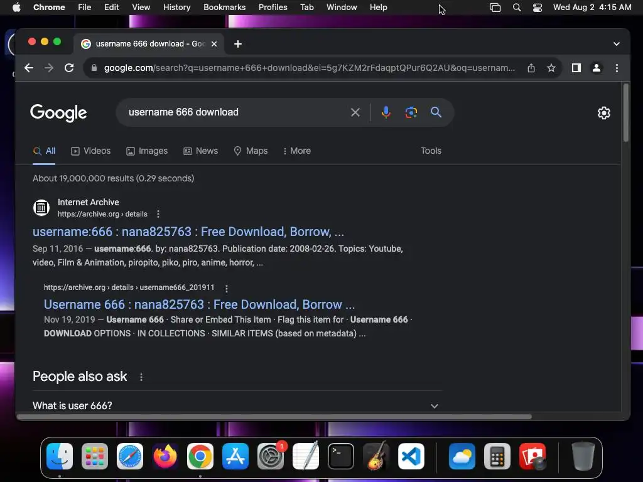Open Google quick settings gear
Screen dimensions: 643x482
[603, 113]
